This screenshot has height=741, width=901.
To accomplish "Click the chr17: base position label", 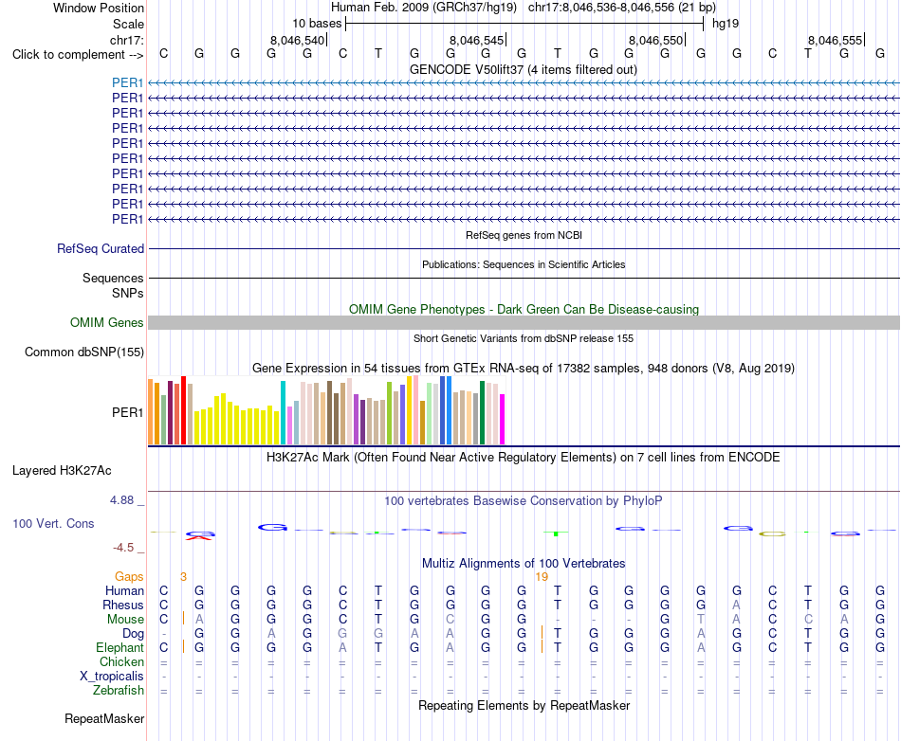I will pyautogui.click(x=126, y=40).
